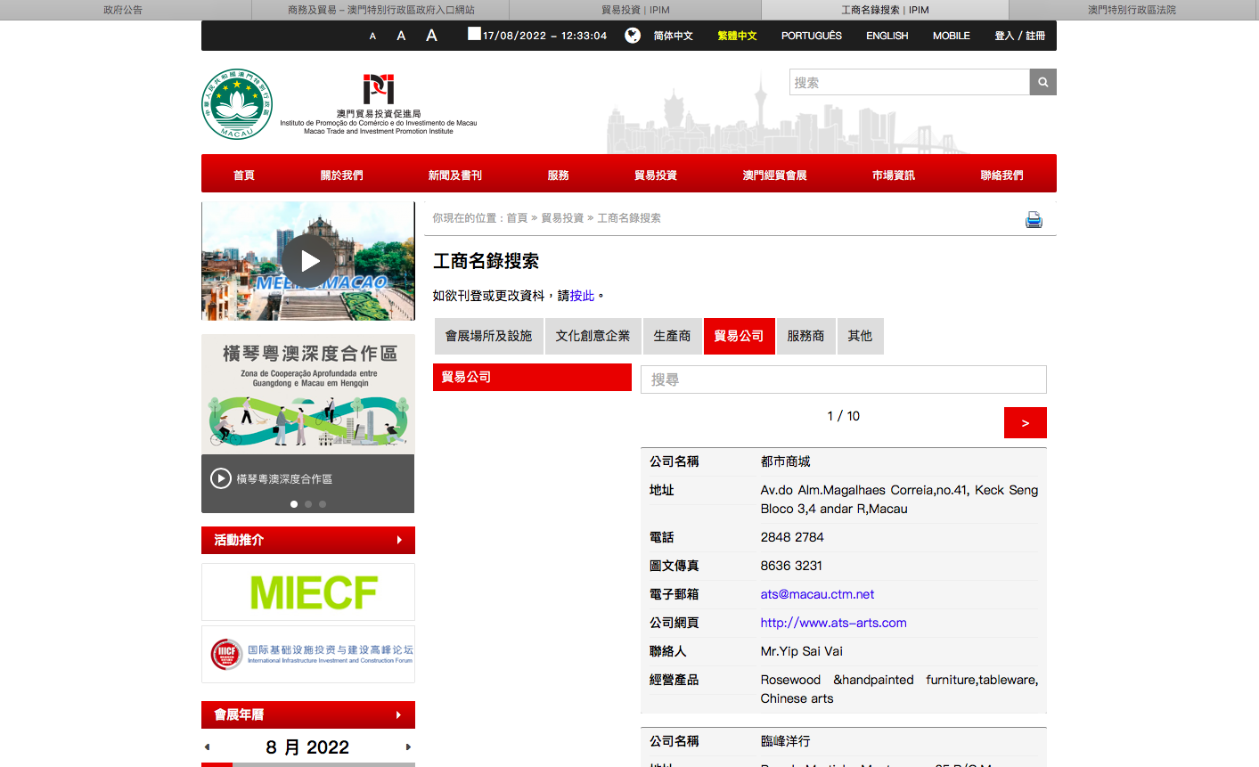Viewport: 1259px width, 767px height.
Task: Click the 按此 link
Action: (x=582, y=296)
